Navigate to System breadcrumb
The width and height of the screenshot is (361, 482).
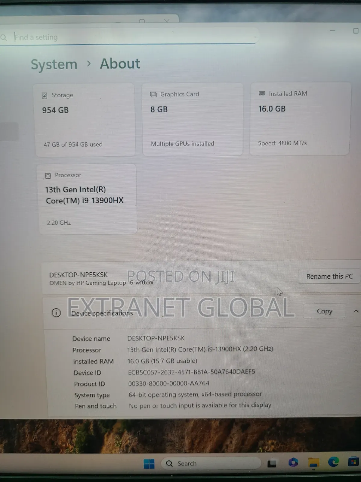54,64
